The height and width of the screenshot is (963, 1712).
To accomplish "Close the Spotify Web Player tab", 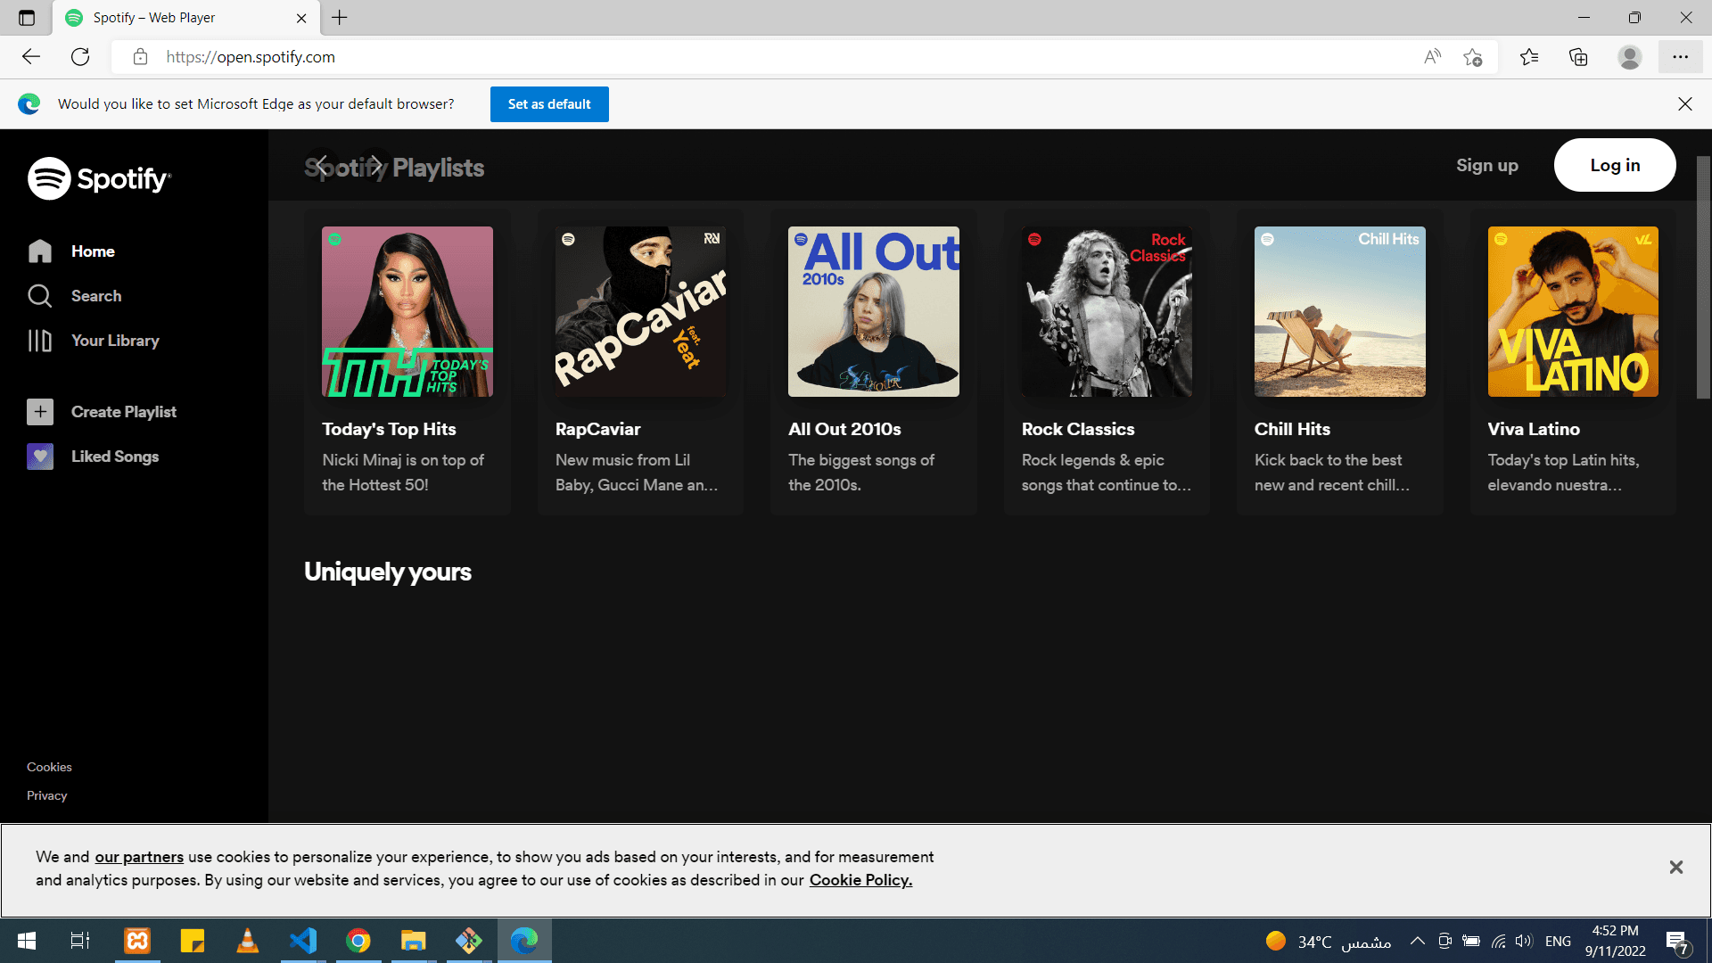I will pos(301,18).
